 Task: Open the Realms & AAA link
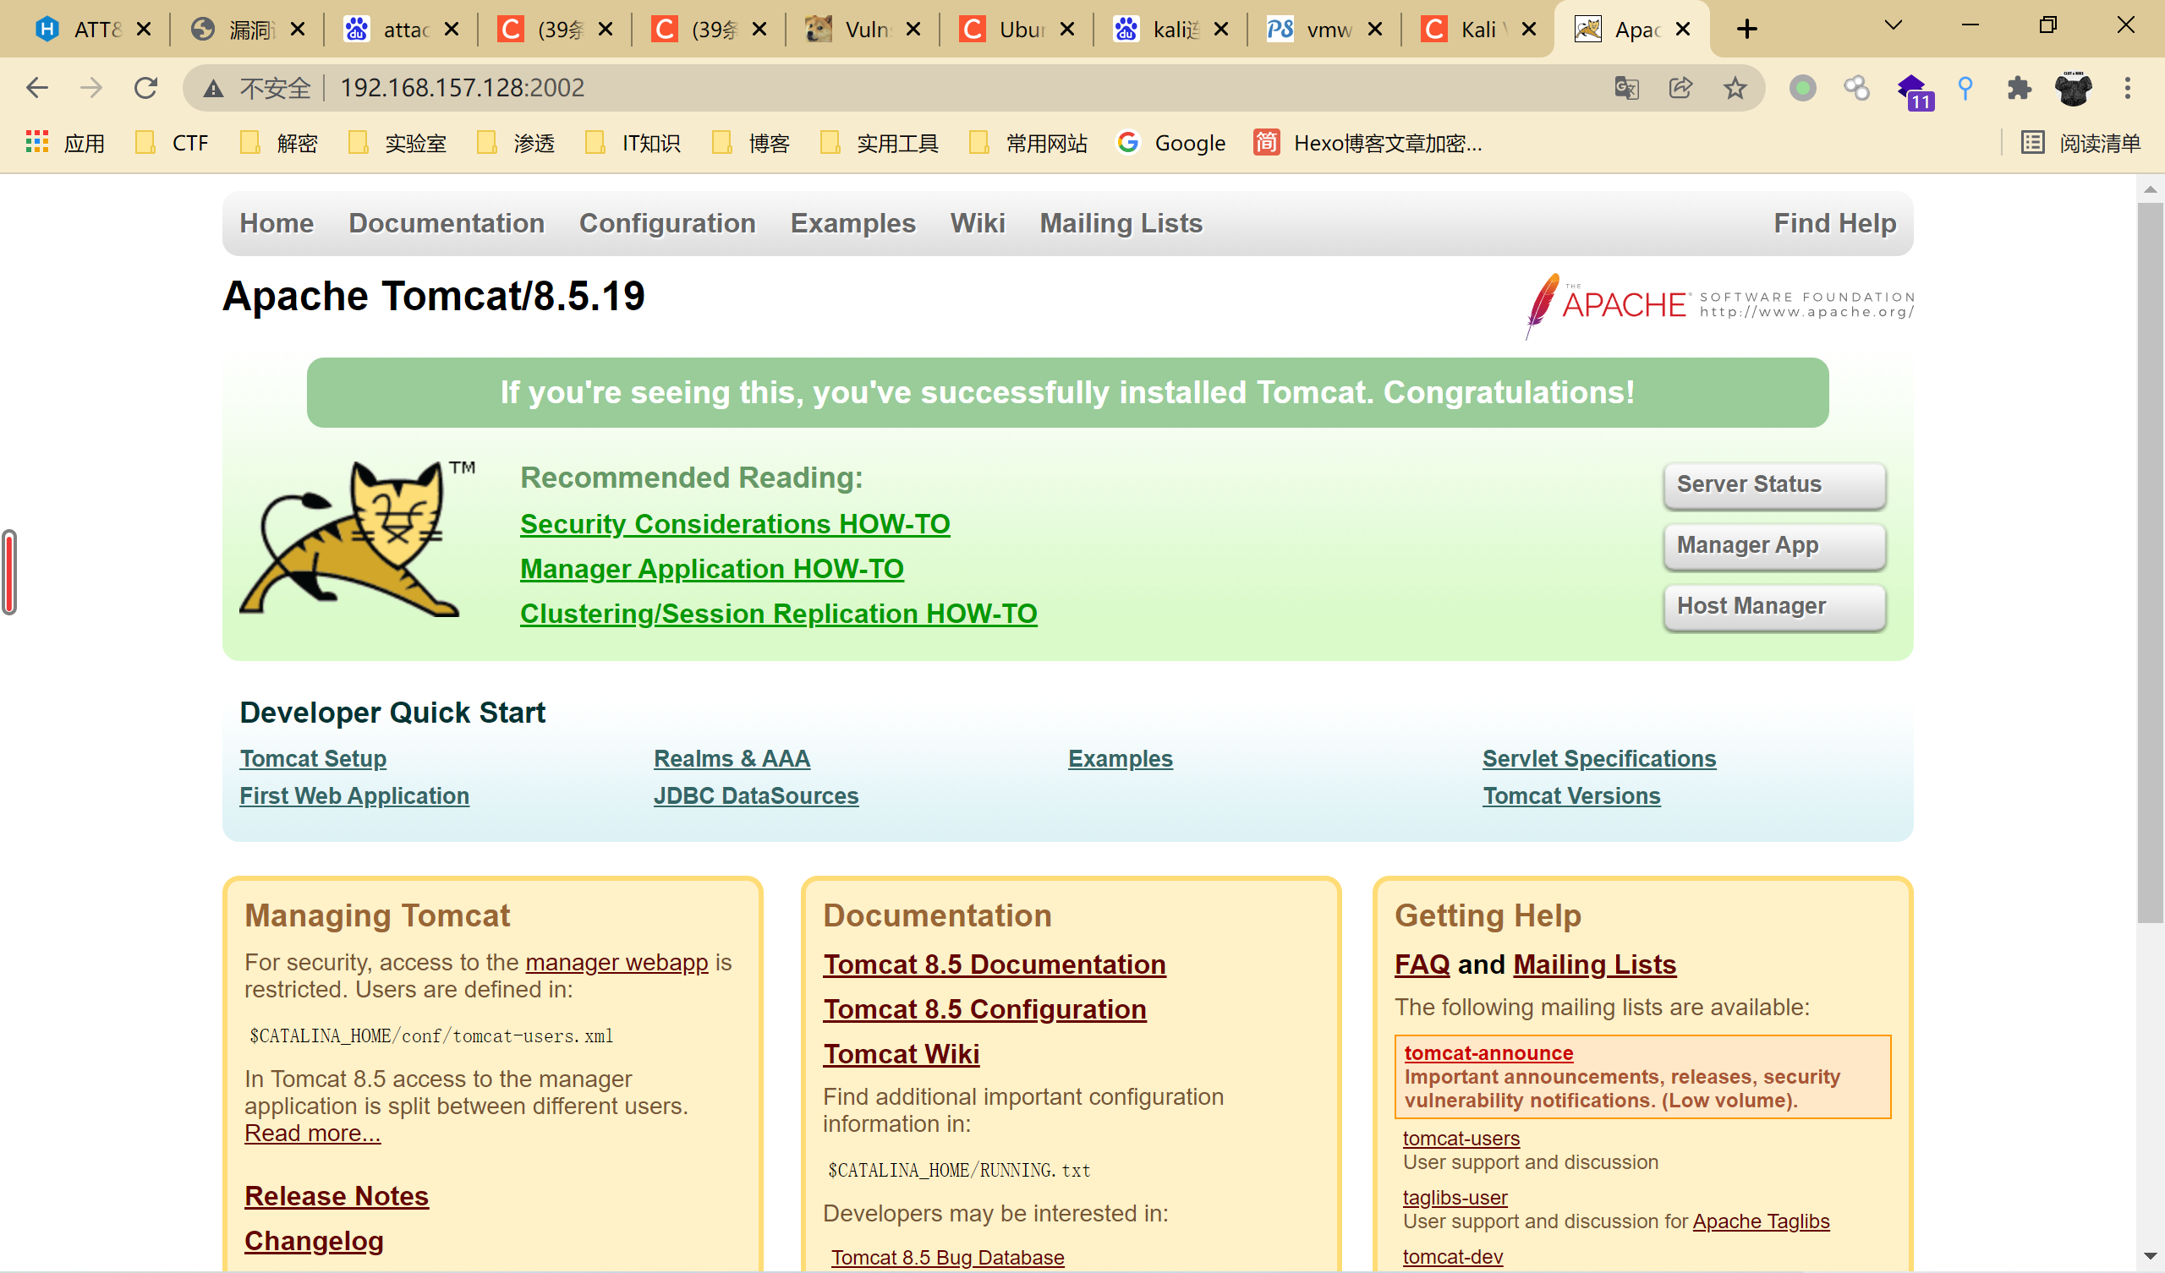click(732, 758)
